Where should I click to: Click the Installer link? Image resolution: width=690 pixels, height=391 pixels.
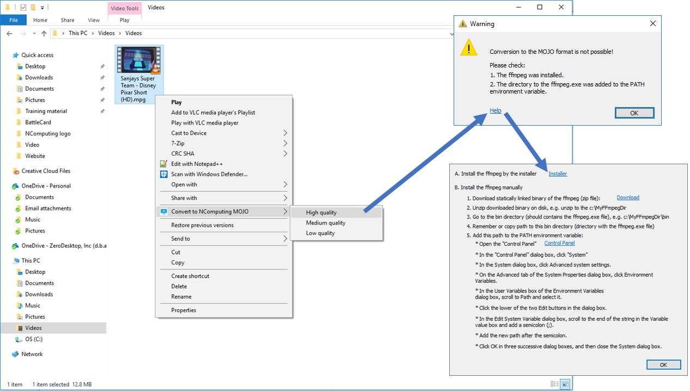coord(558,174)
